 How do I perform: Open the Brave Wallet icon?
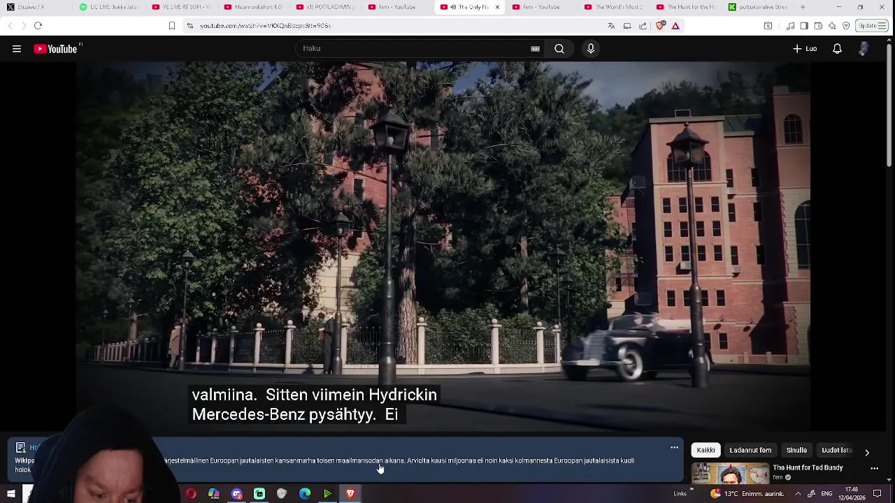pyautogui.click(x=818, y=26)
